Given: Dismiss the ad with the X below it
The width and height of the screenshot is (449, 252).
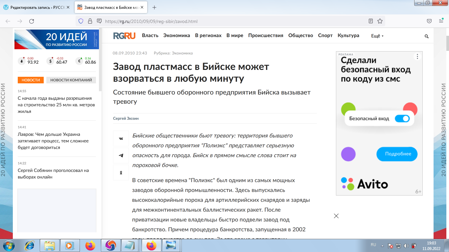Looking at the screenshot, I should (x=336, y=216).
